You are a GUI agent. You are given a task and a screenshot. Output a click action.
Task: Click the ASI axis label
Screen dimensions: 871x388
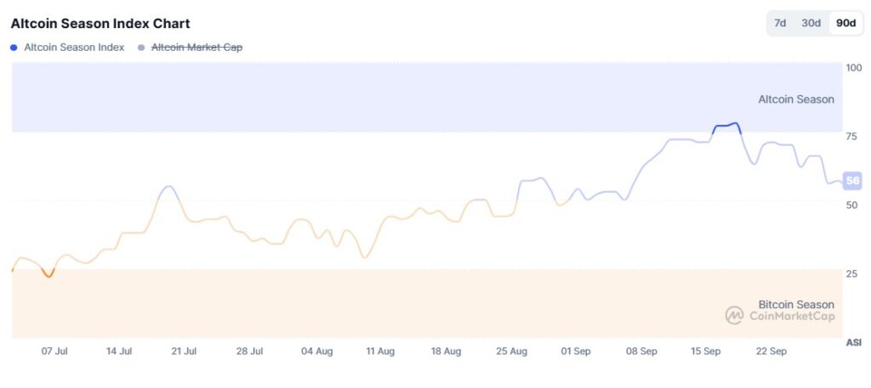853,342
